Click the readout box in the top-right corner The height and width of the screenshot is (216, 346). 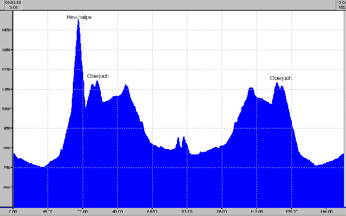341,4
